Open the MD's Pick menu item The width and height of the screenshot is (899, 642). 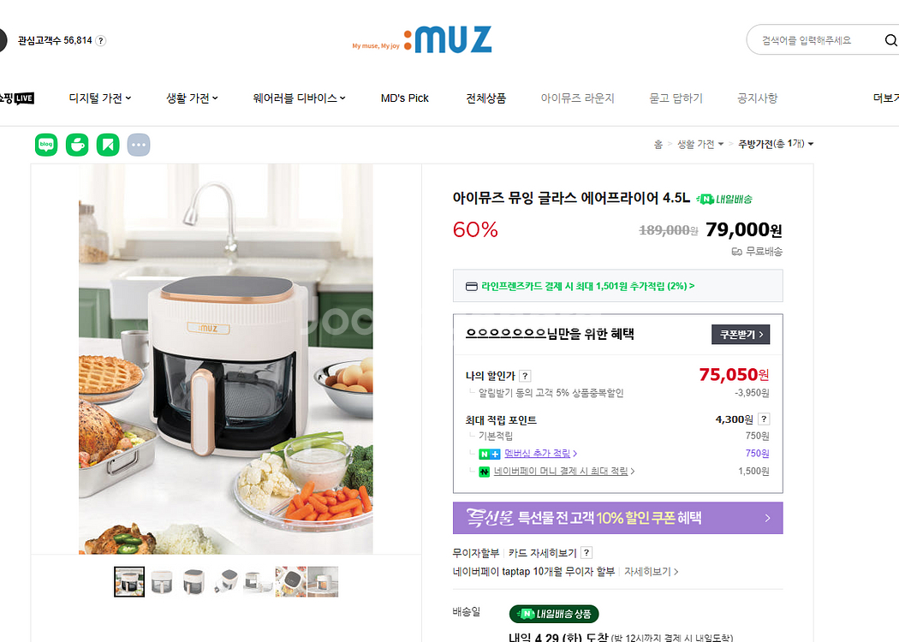[x=405, y=98]
